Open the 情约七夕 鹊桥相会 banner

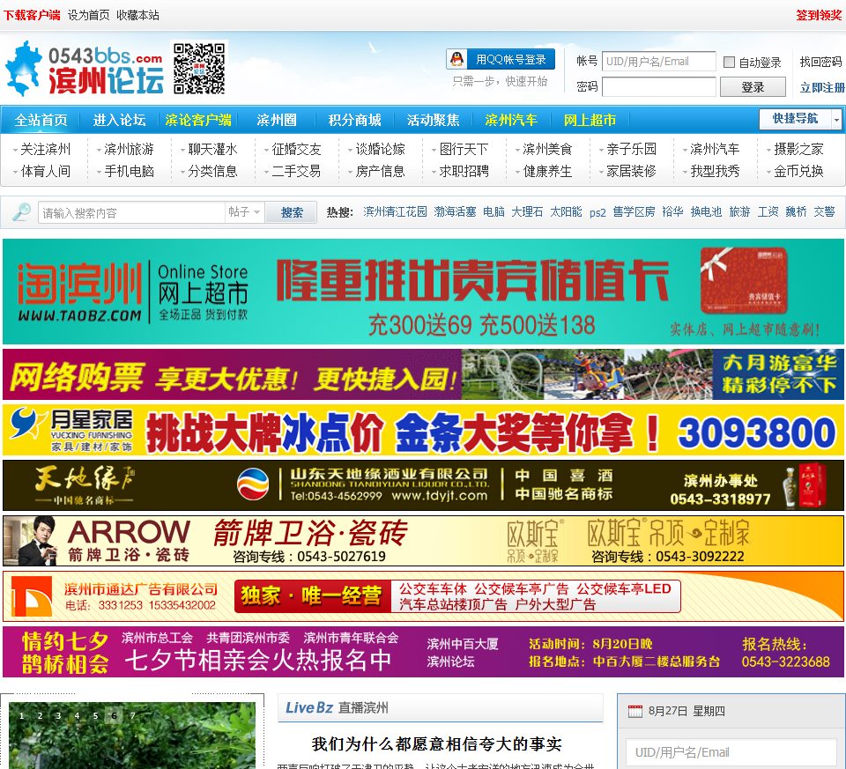(x=423, y=652)
